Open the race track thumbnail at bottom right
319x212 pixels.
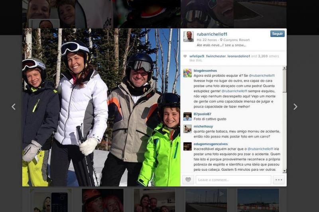pyautogui.click(x=258, y=200)
